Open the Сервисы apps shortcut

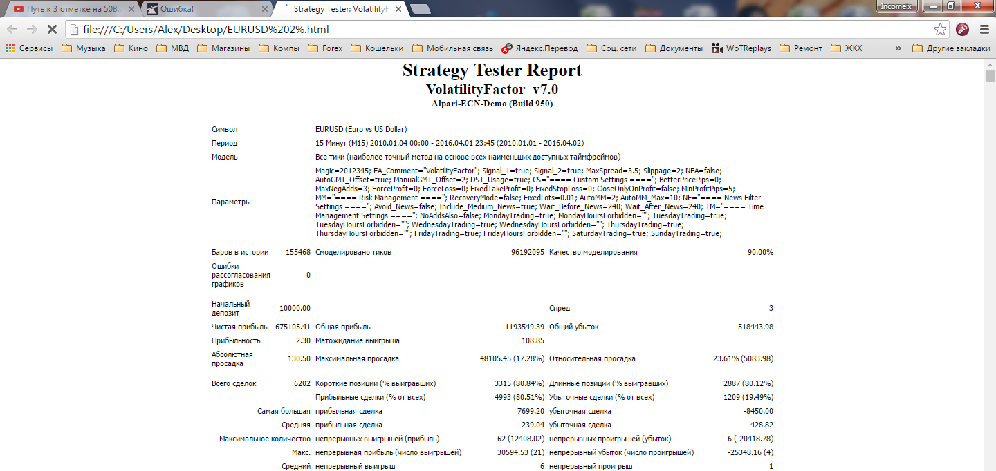coord(29,48)
